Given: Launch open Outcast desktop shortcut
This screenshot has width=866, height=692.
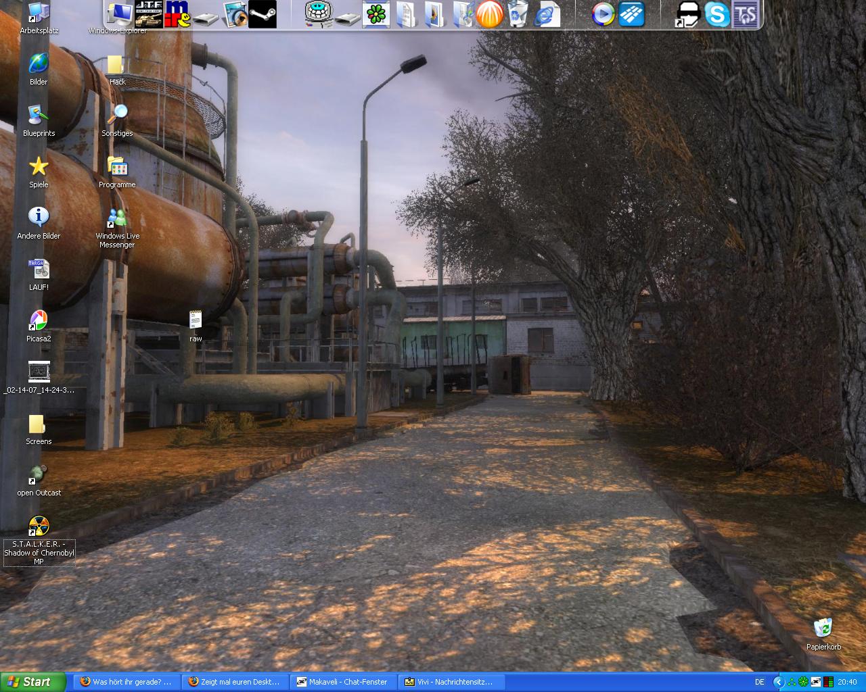Looking at the screenshot, I should [39, 480].
